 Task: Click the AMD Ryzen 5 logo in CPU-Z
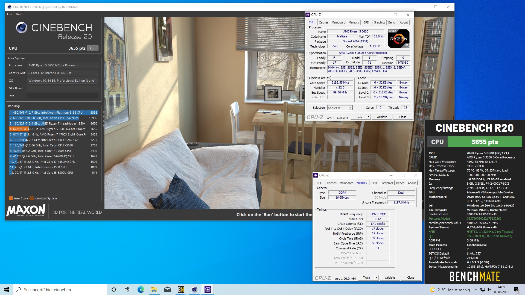(399, 39)
